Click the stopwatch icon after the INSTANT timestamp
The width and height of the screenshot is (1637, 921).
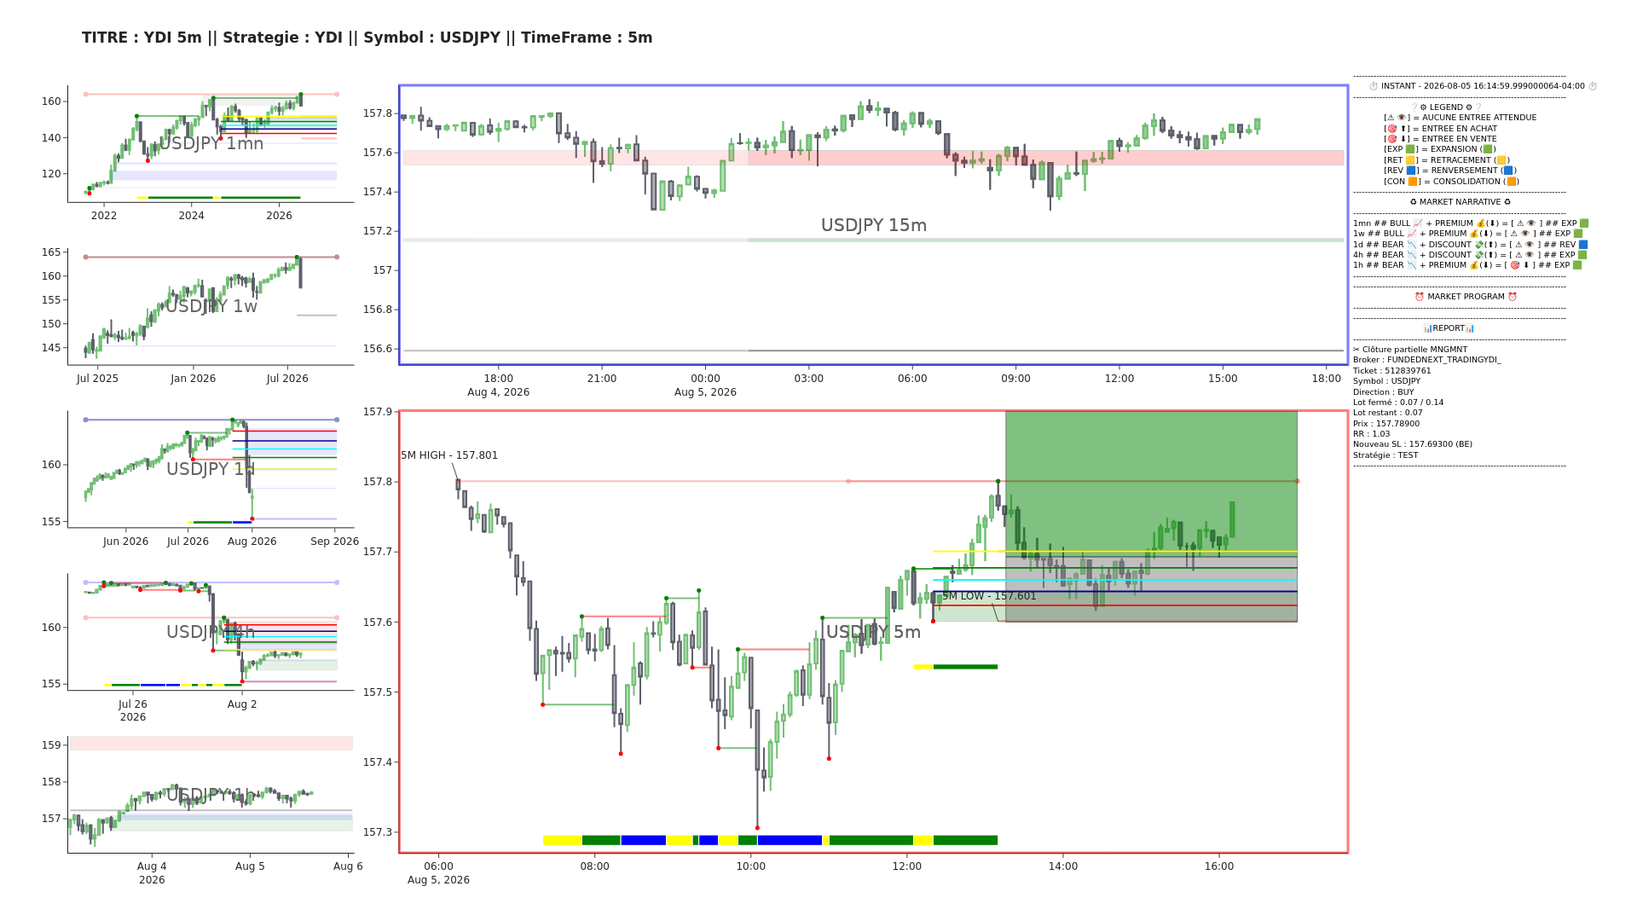click(x=1593, y=86)
